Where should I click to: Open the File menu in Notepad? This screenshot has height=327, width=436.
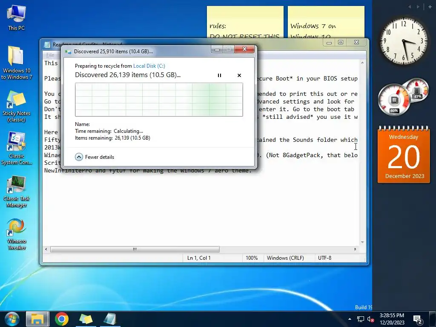point(50,55)
